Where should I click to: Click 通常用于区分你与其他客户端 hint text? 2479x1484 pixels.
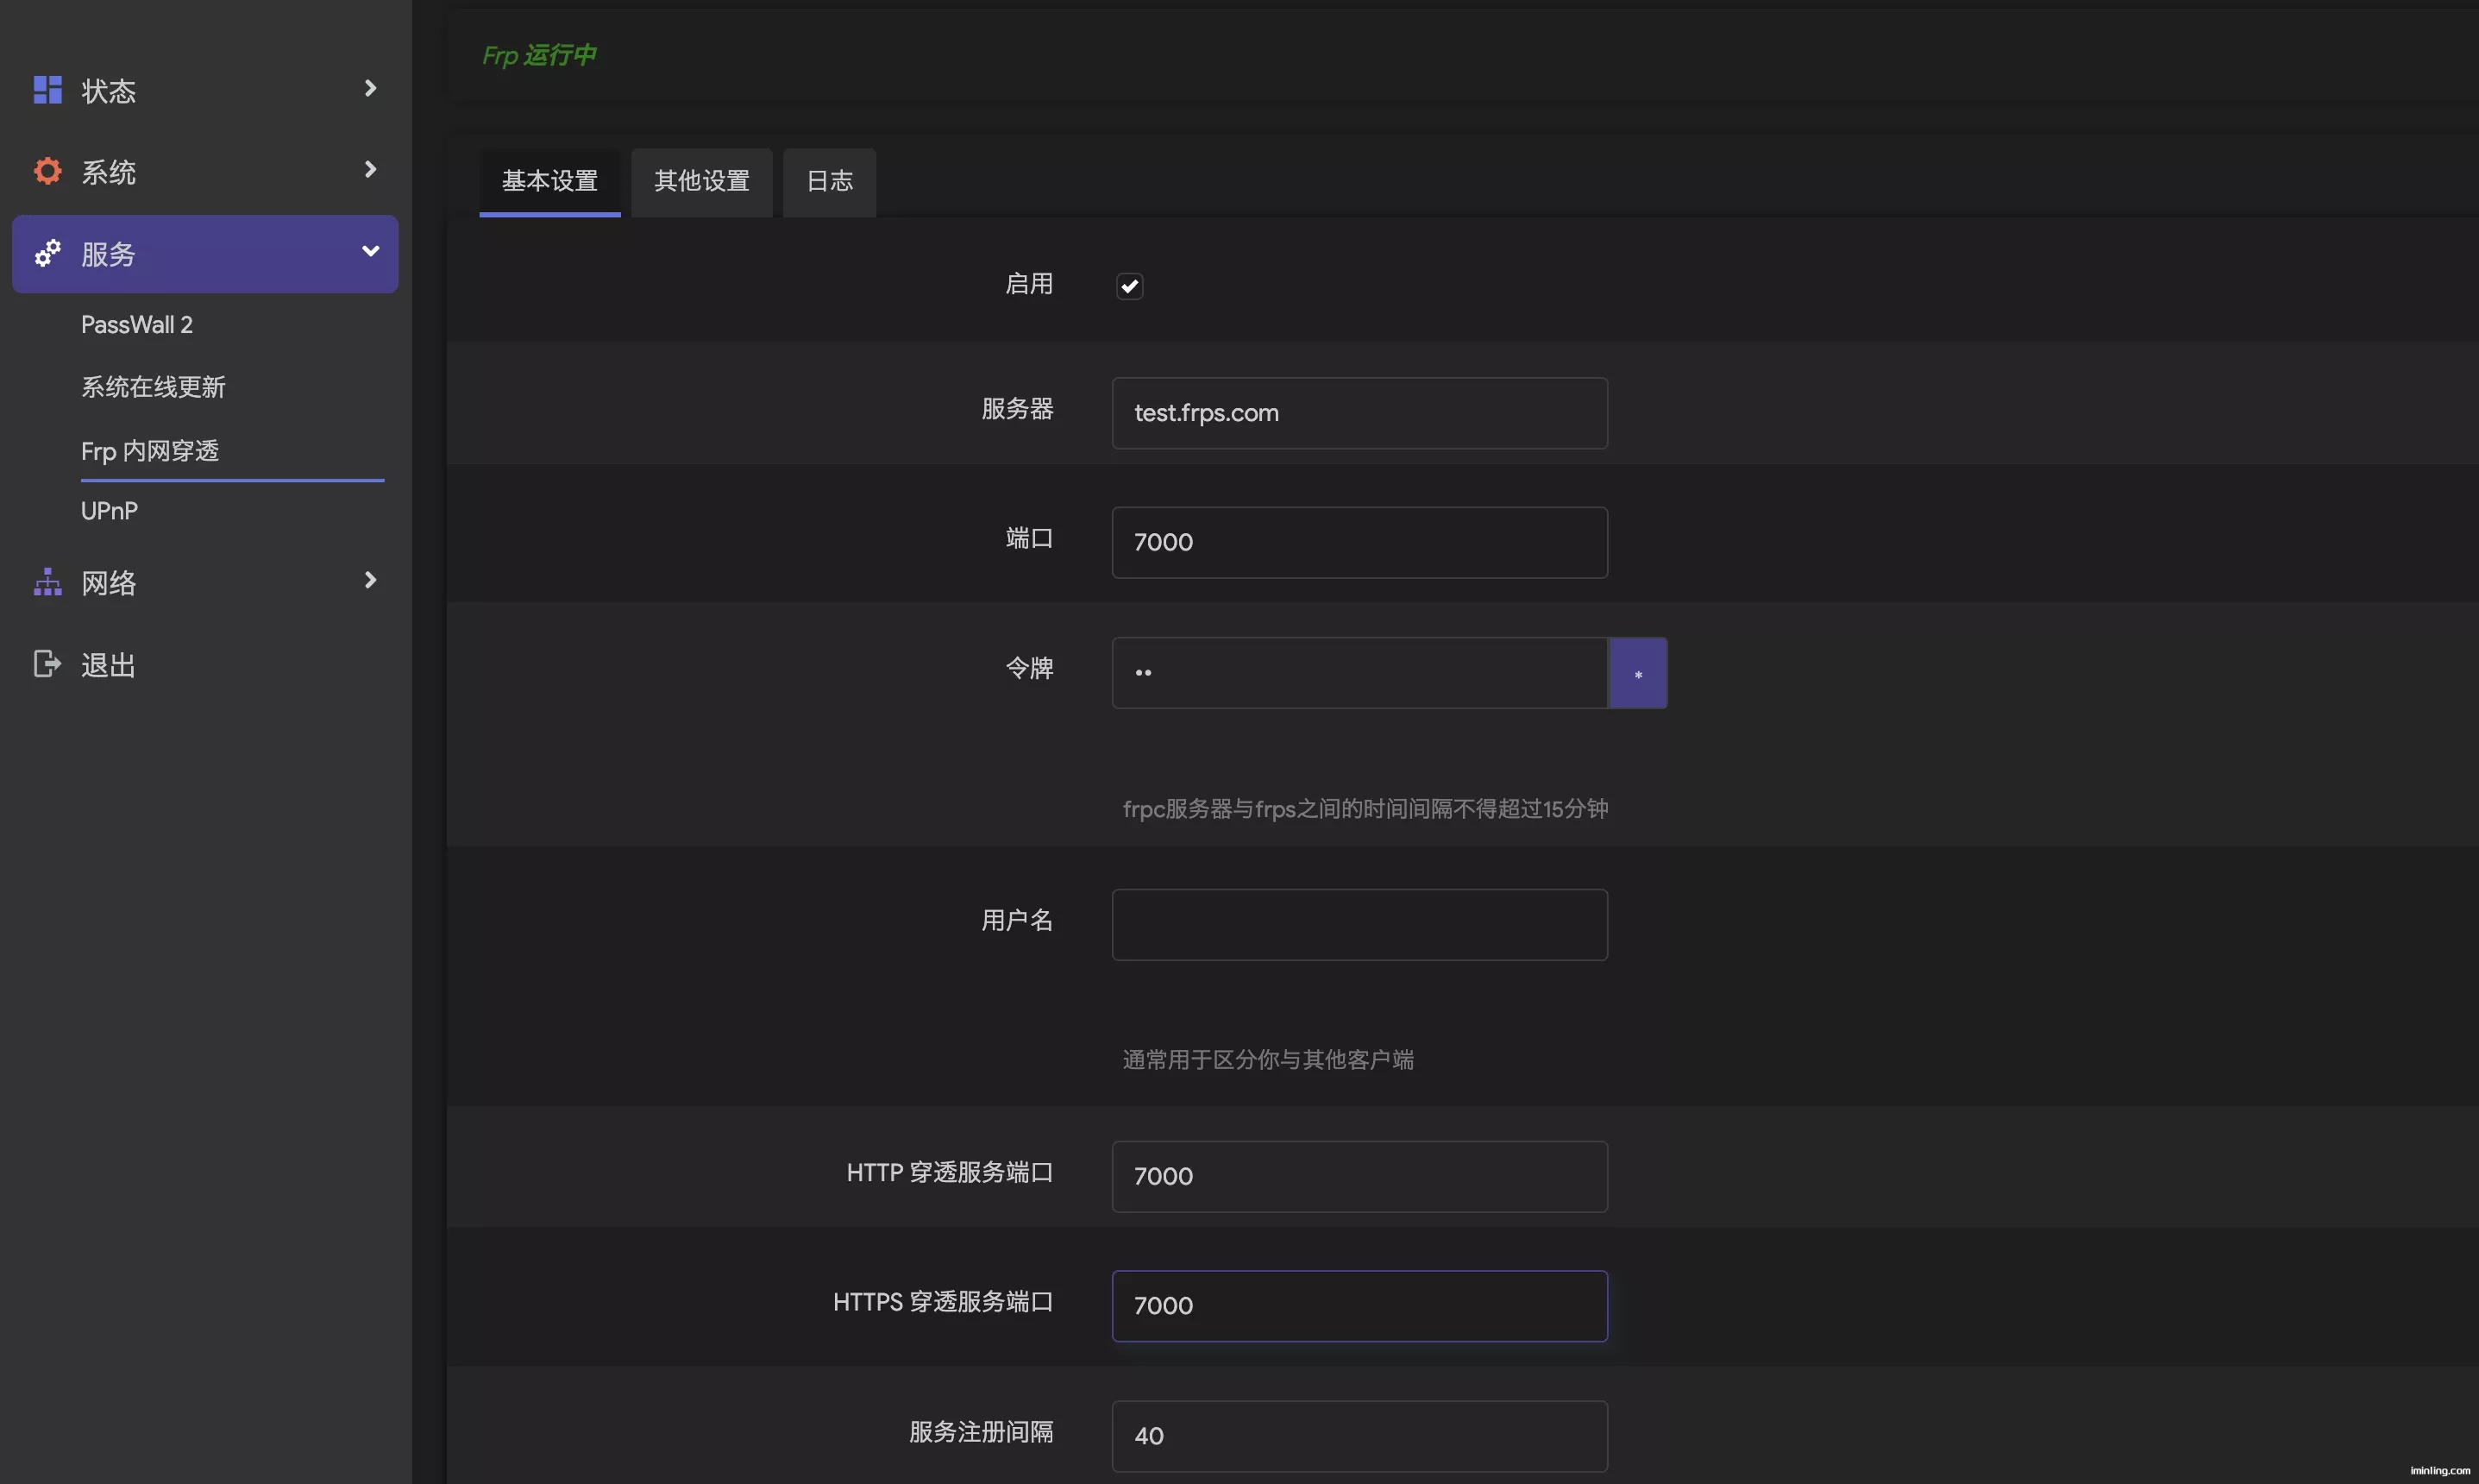(1267, 1060)
